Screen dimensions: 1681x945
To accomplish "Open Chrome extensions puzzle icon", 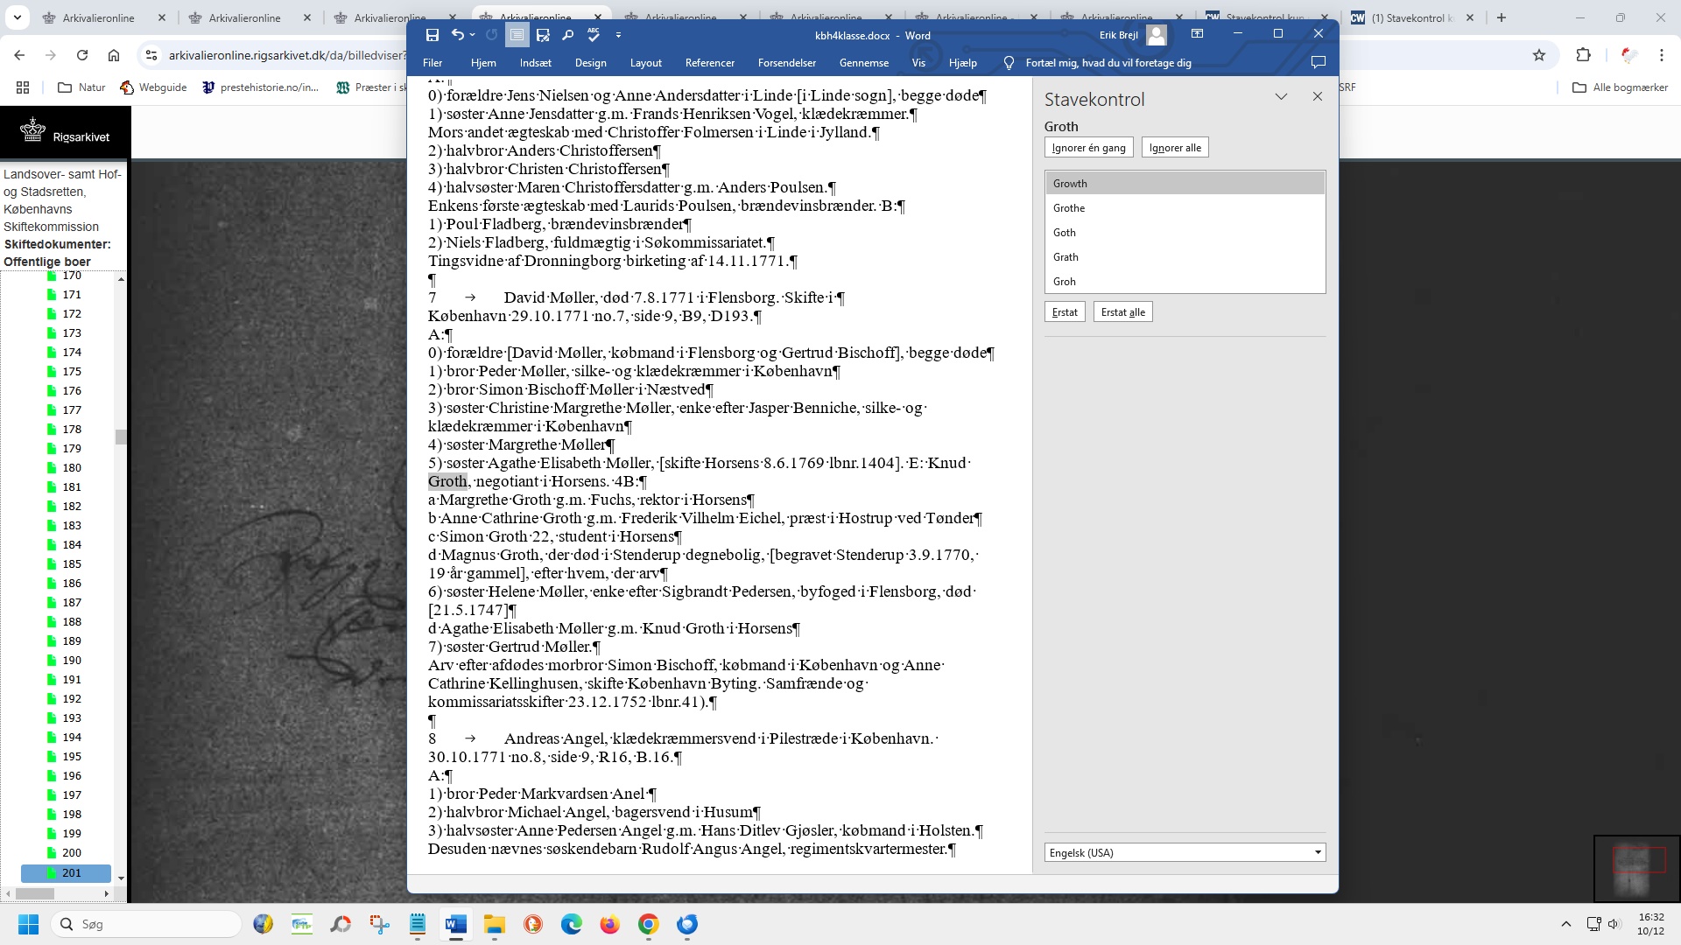I will 1583,55.
